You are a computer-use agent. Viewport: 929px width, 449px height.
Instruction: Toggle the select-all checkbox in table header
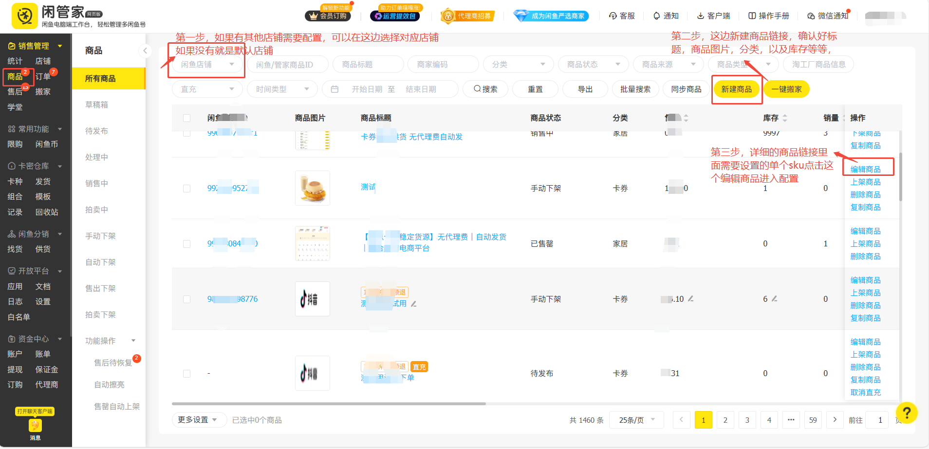[186, 118]
